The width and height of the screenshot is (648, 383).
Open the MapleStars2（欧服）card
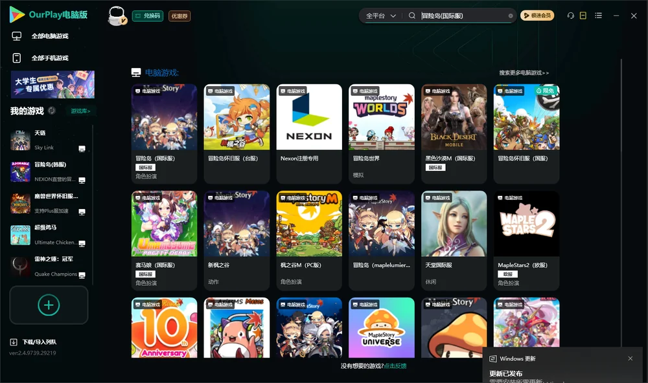[526, 241]
